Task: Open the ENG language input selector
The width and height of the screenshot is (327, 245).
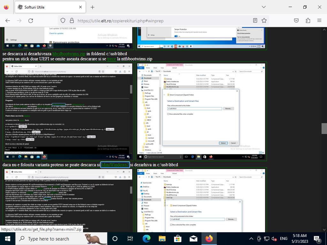Action: pyautogui.click(x=284, y=239)
